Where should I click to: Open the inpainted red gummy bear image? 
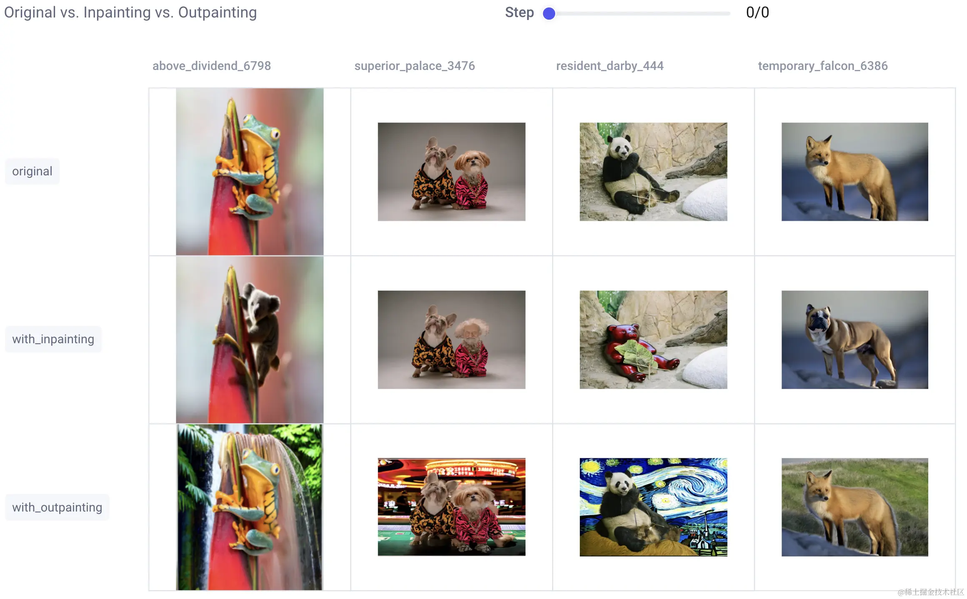pos(653,339)
